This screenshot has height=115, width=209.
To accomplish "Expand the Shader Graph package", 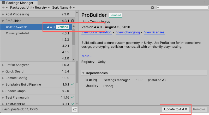I will click(x=3, y=91).
